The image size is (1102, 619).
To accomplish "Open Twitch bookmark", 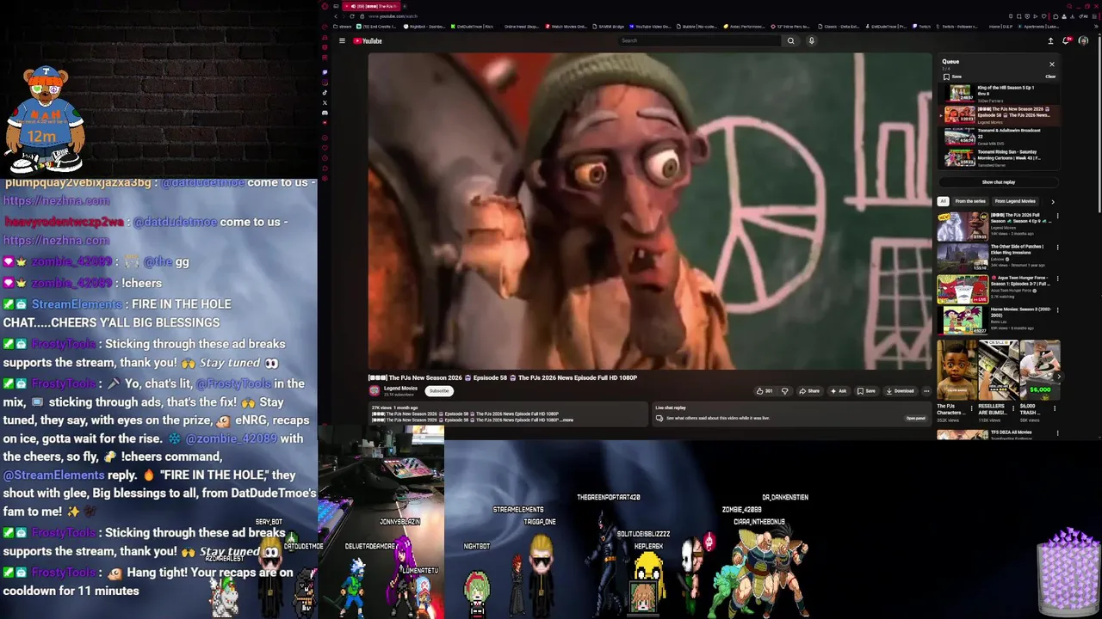I will point(922,27).
